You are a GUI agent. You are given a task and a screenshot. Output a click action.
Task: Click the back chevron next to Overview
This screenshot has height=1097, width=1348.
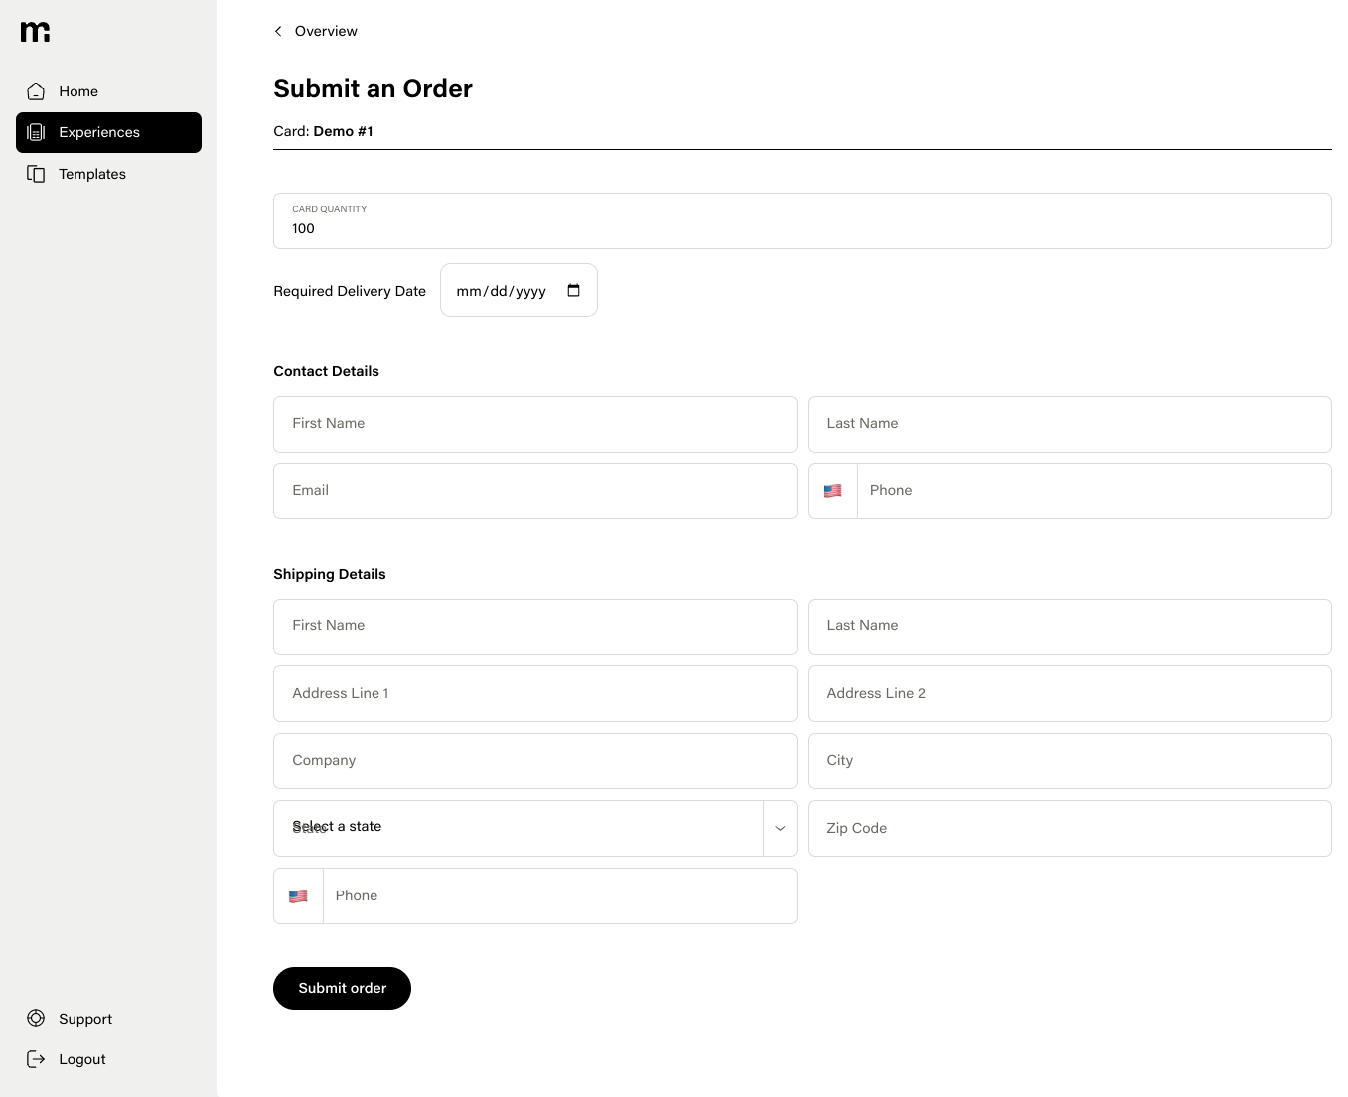point(277,31)
